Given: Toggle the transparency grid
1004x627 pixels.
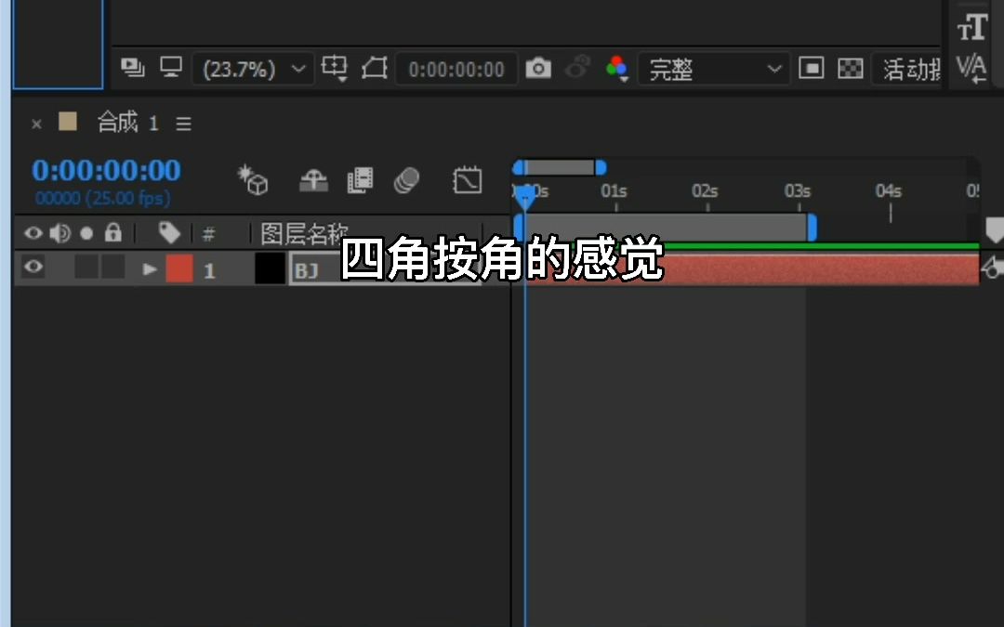Looking at the screenshot, I should coord(851,68).
